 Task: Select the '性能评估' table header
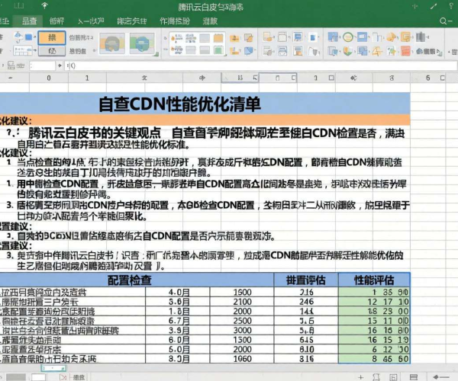pos(374,280)
